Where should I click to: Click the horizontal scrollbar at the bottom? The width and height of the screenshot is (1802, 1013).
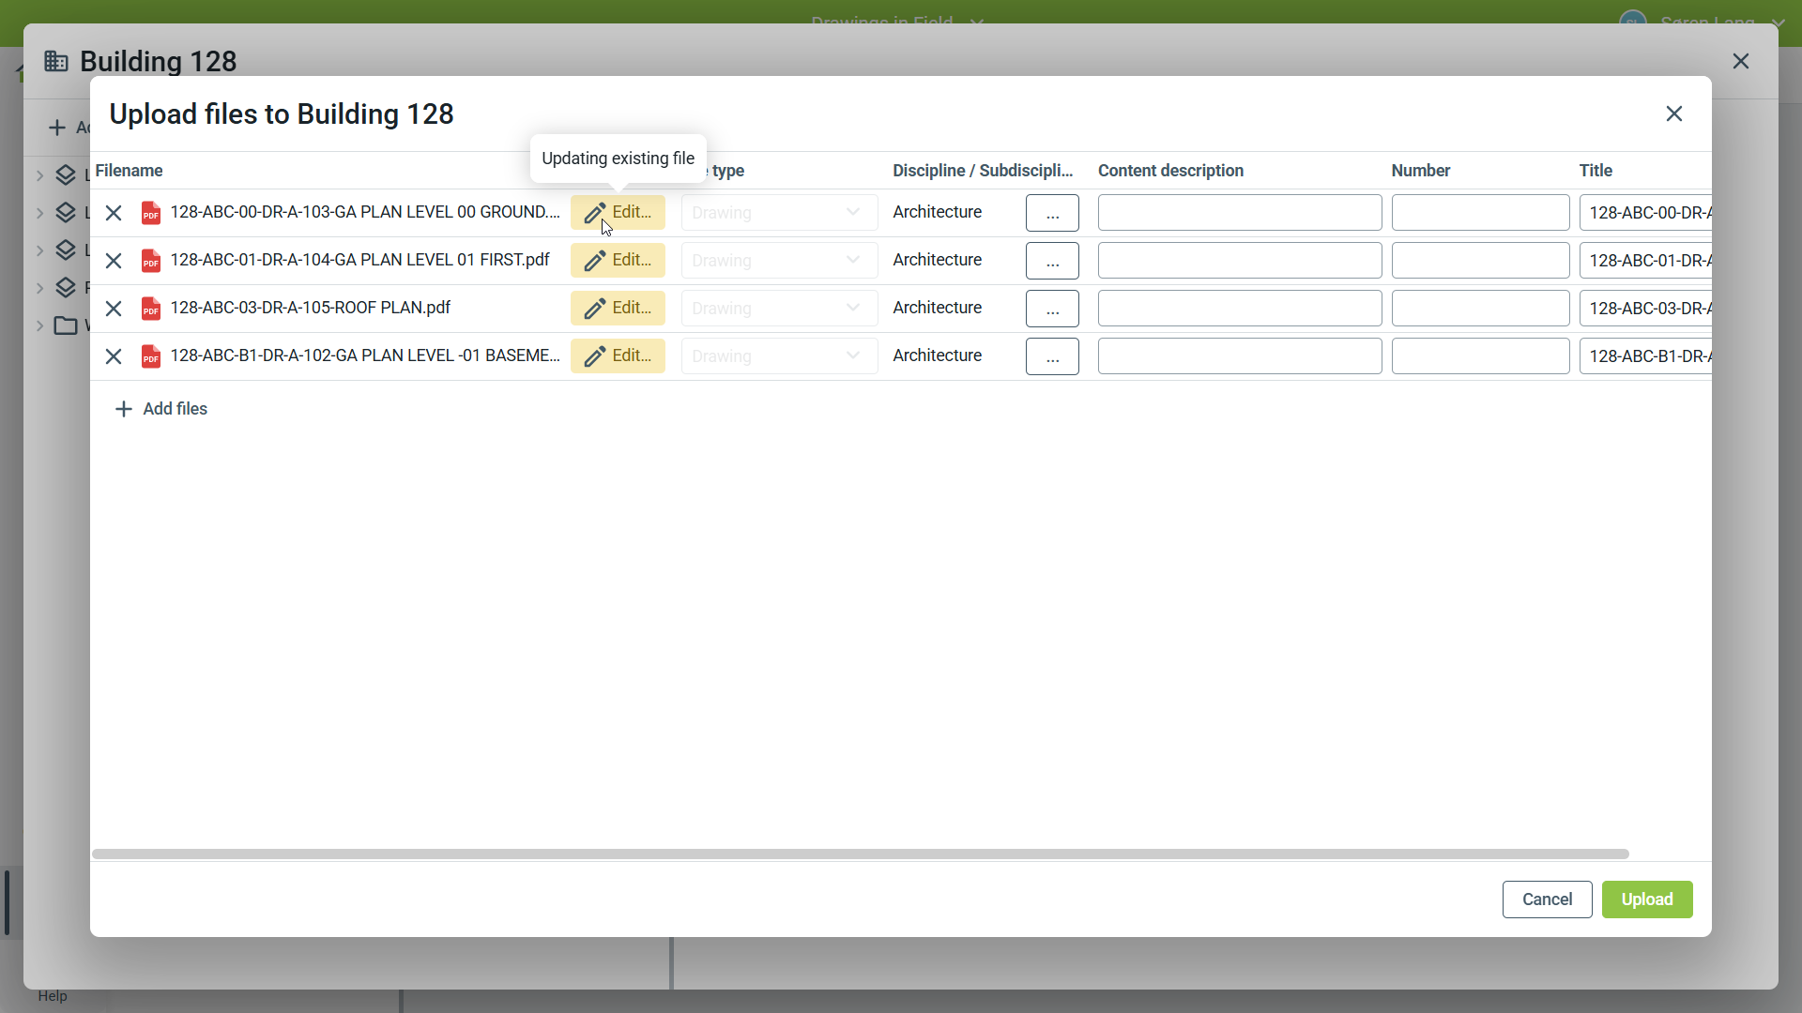coord(860,854)
